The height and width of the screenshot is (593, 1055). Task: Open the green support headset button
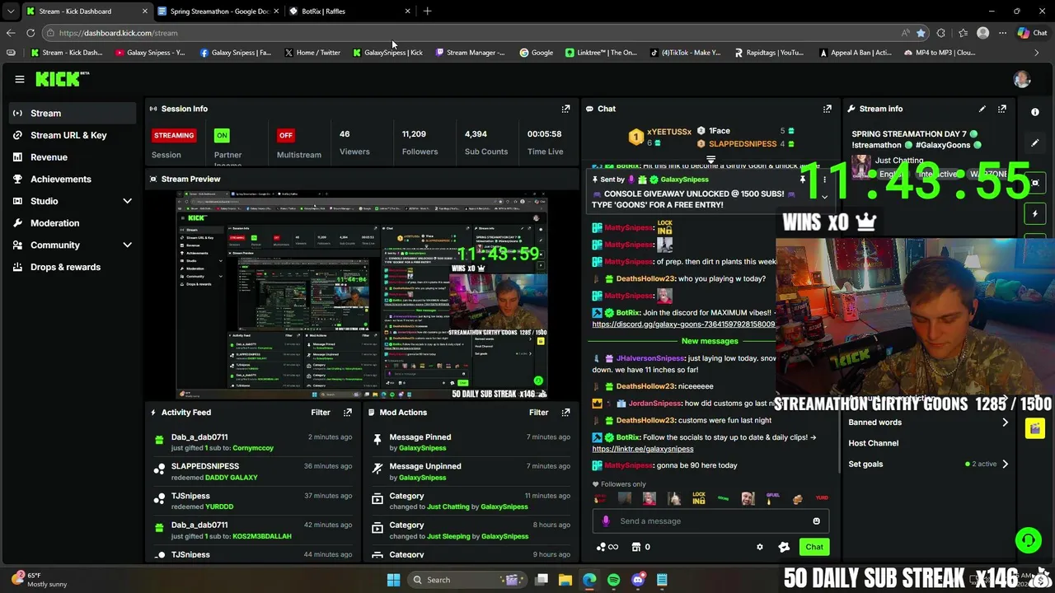click(1028, 540)
